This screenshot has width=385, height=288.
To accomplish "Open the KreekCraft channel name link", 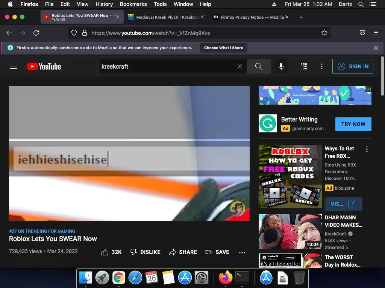I will coord(335,234).
